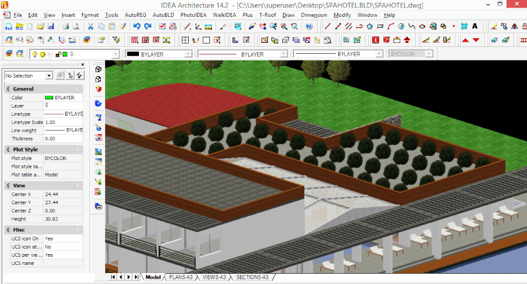Select the Ellipse draw tool

point(422,27)
